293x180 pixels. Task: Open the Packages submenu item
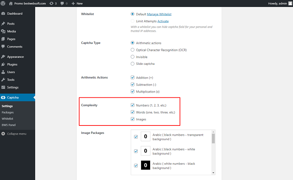point(8,112)
